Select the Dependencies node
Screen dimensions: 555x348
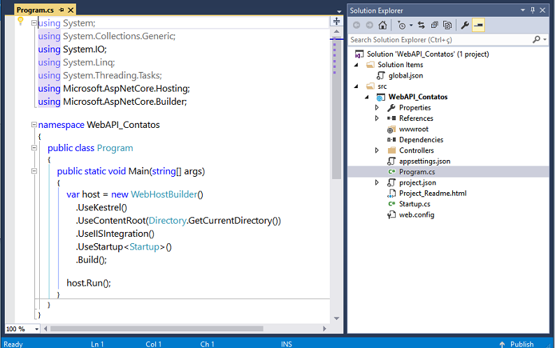[421, 140]
